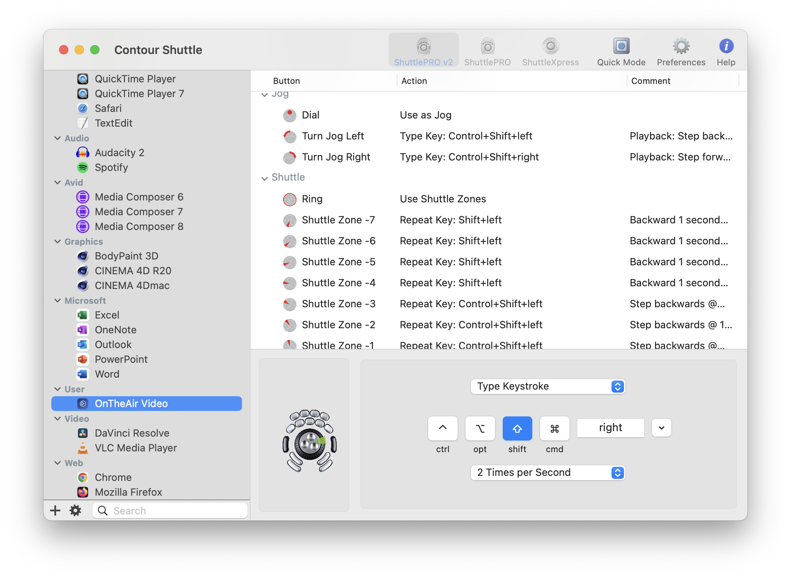Collapse the Microsoft group
Image resolution: width=791 pixels, height=578 pixels.
(57, 301)
